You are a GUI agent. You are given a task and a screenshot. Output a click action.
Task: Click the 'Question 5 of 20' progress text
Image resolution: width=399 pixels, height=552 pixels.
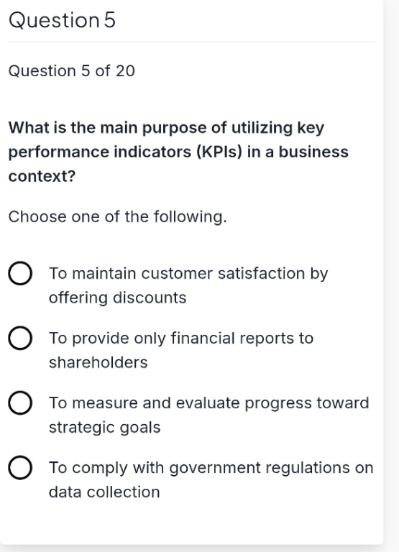click(71, 70)
